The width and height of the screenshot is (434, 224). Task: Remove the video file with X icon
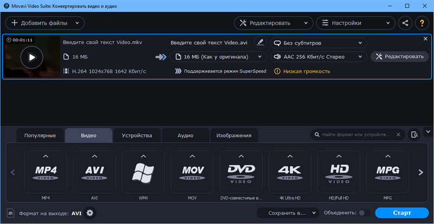[x=425, y=39]
